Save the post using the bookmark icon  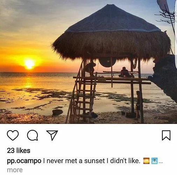click(x=166, y=135)
